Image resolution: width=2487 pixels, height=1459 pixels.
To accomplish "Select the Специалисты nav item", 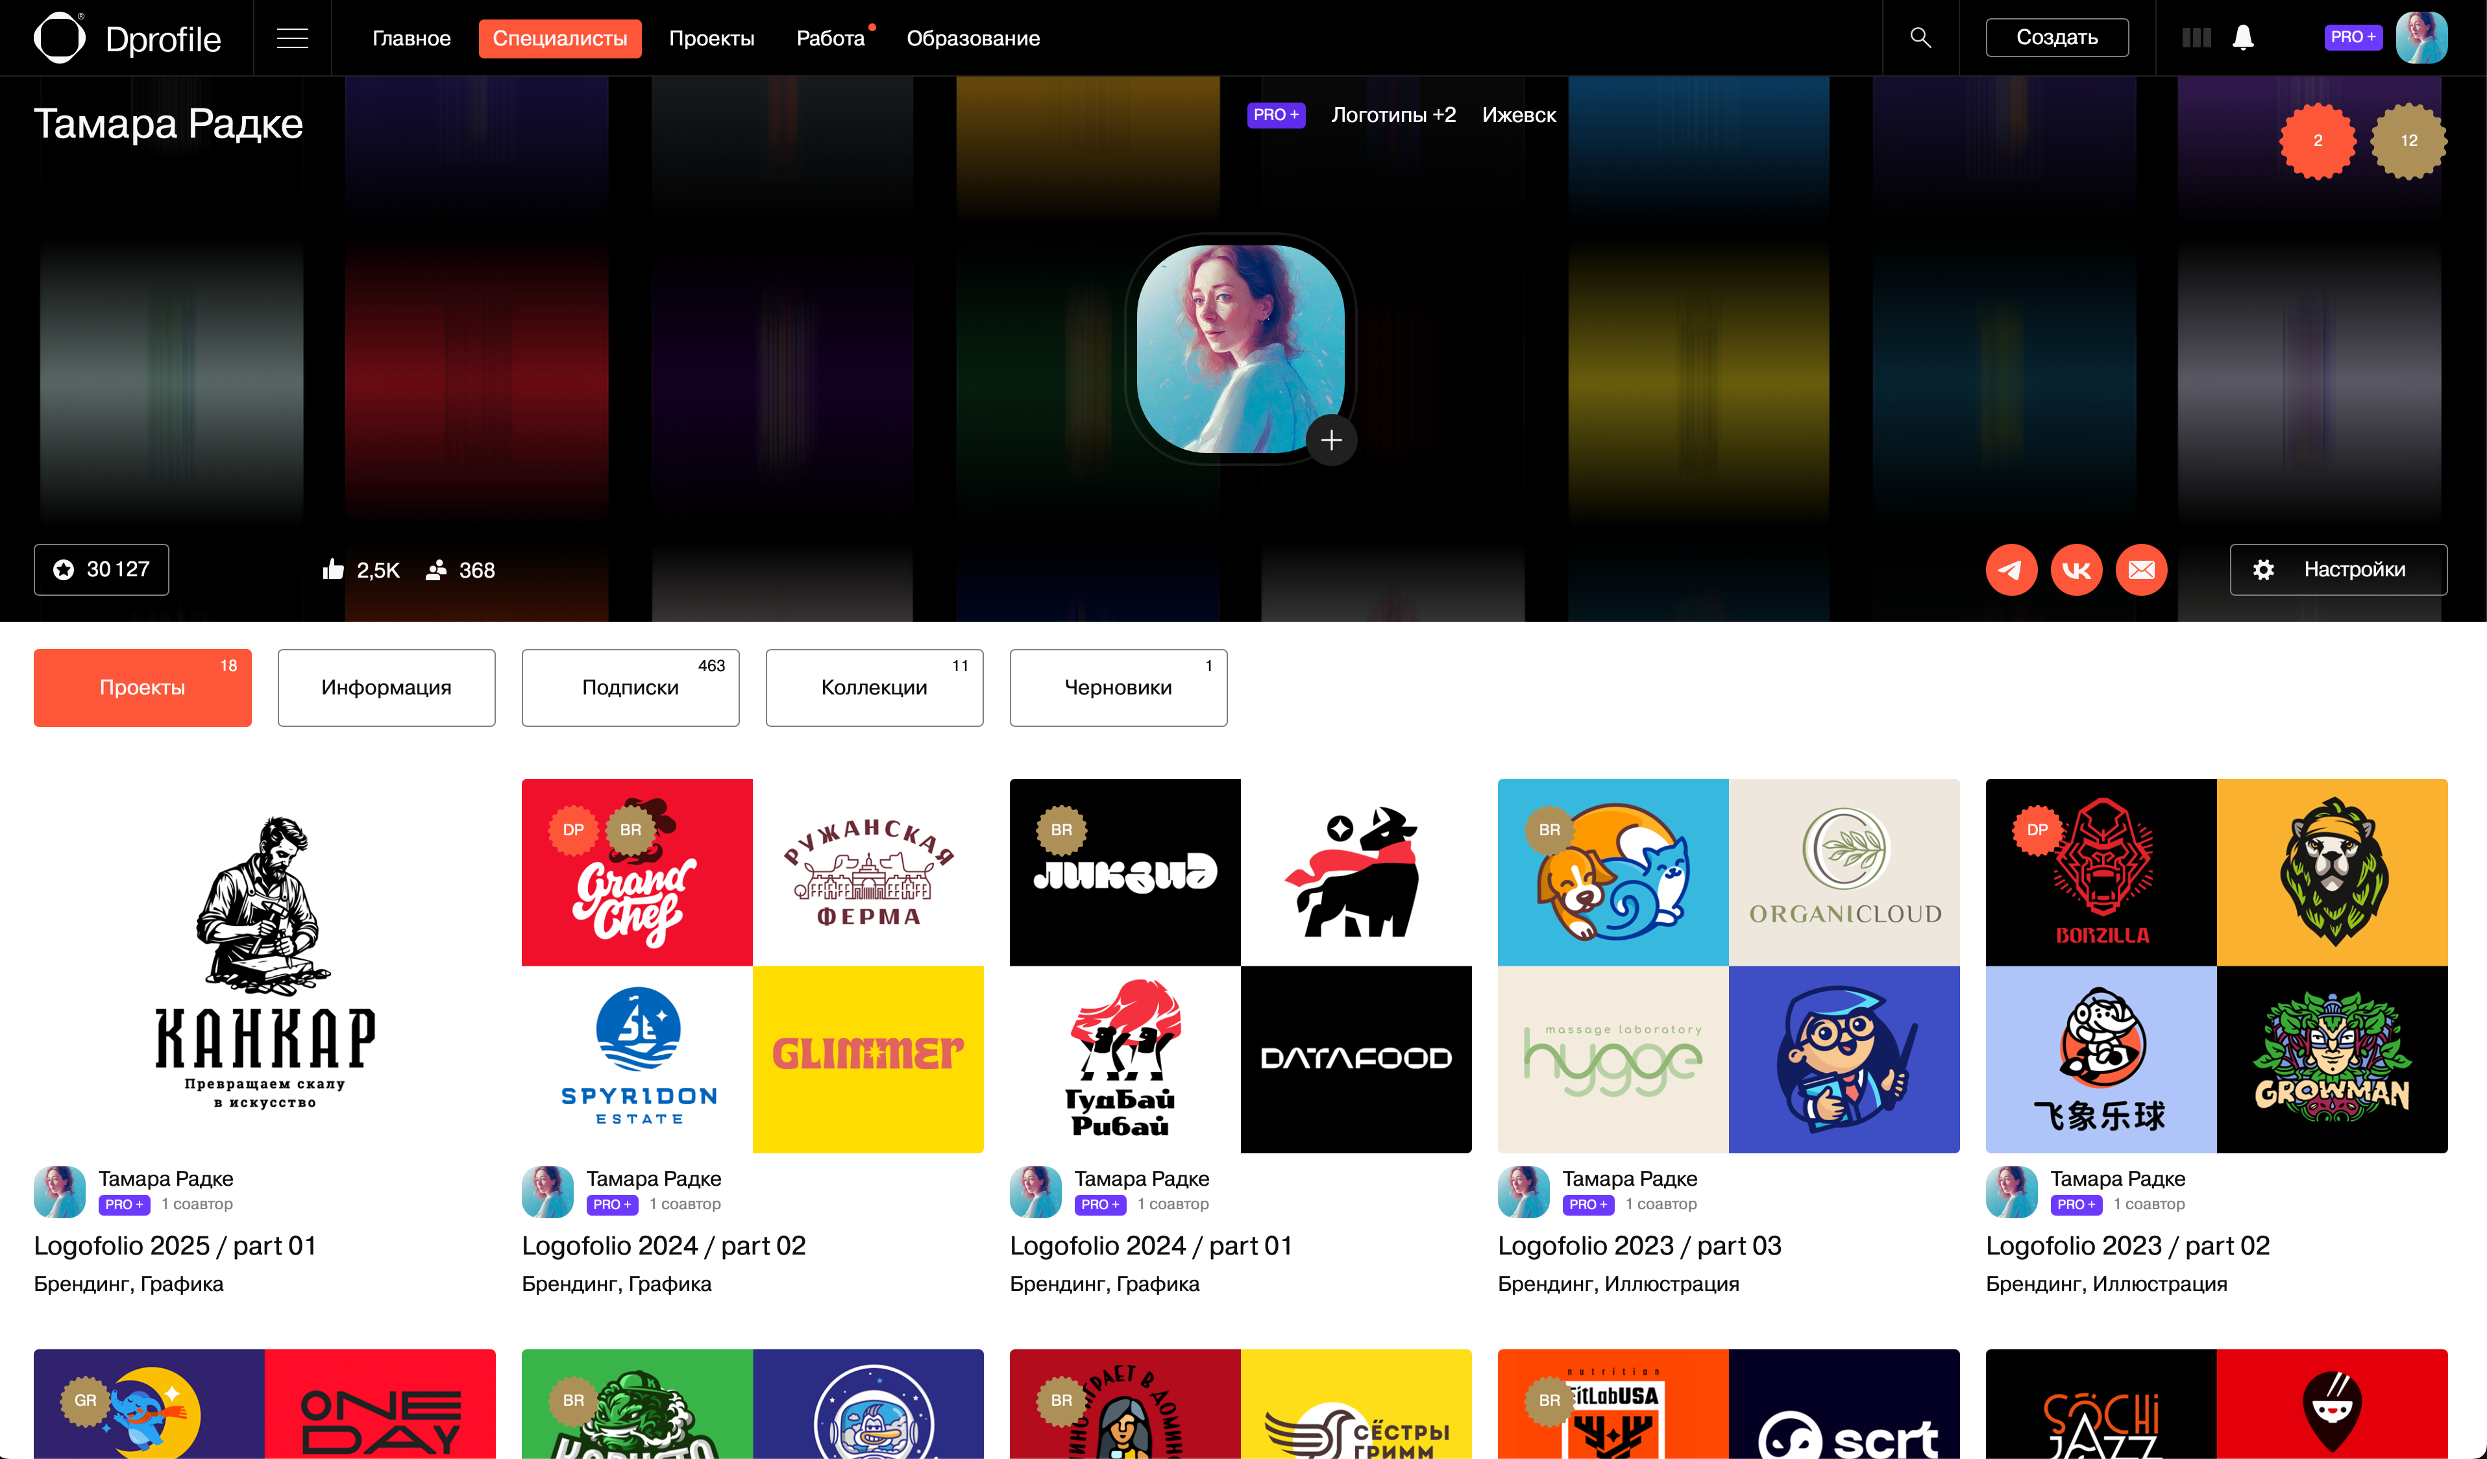I will pyautogui.click(x=559, y=38).
